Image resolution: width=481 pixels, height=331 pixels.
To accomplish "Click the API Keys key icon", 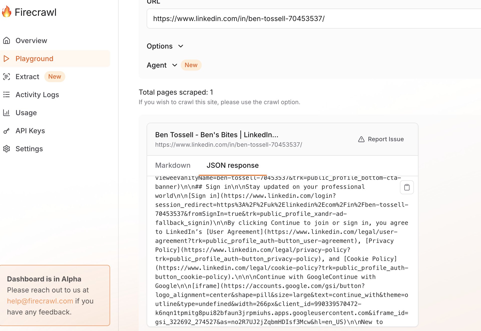I will click(x=7, y=131).
